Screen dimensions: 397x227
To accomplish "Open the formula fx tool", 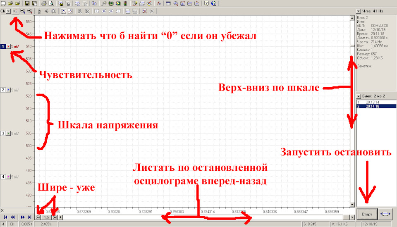I will pyautogui.click(x=159, y=3).
